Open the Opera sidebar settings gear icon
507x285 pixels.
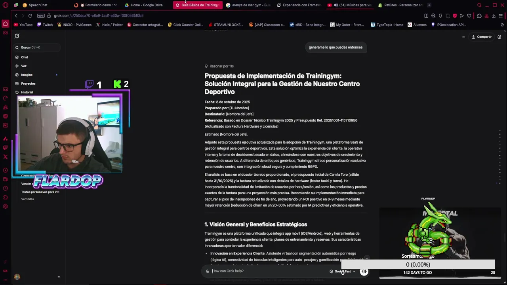click(x=6, y=206)
